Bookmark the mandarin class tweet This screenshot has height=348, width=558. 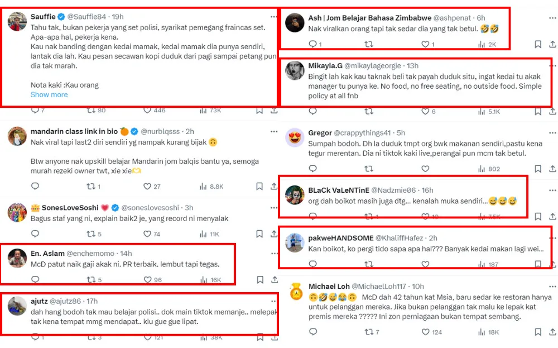click(259, 187)
